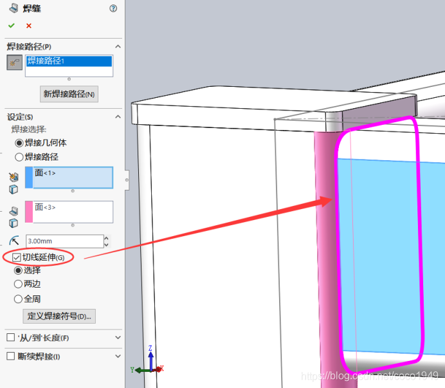Image resolution: width=445 pixels, height=388 pixels.
Task: Enable the 断续焊接(I) checkbox
Action: pyautogui.click(x=10, y=356)
